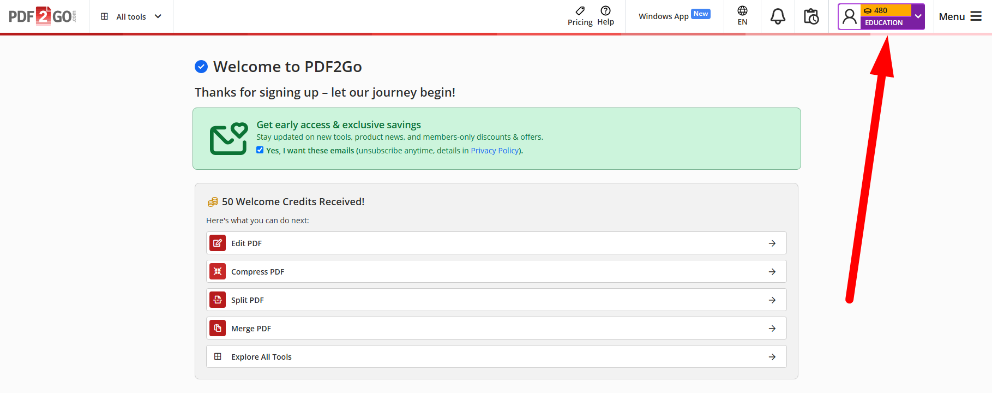Uncheck the 'Yes, I want these emails' checkbox
The image size is (992, 393).
tap(260, 150)
